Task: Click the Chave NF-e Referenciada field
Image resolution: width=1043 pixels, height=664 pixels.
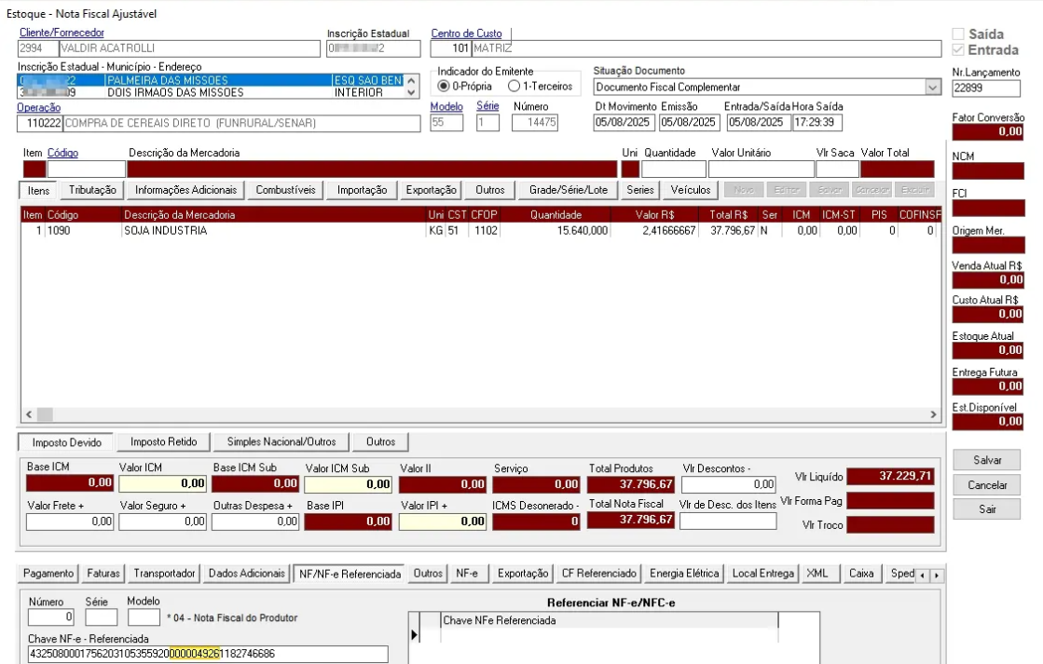Action: 208,654
